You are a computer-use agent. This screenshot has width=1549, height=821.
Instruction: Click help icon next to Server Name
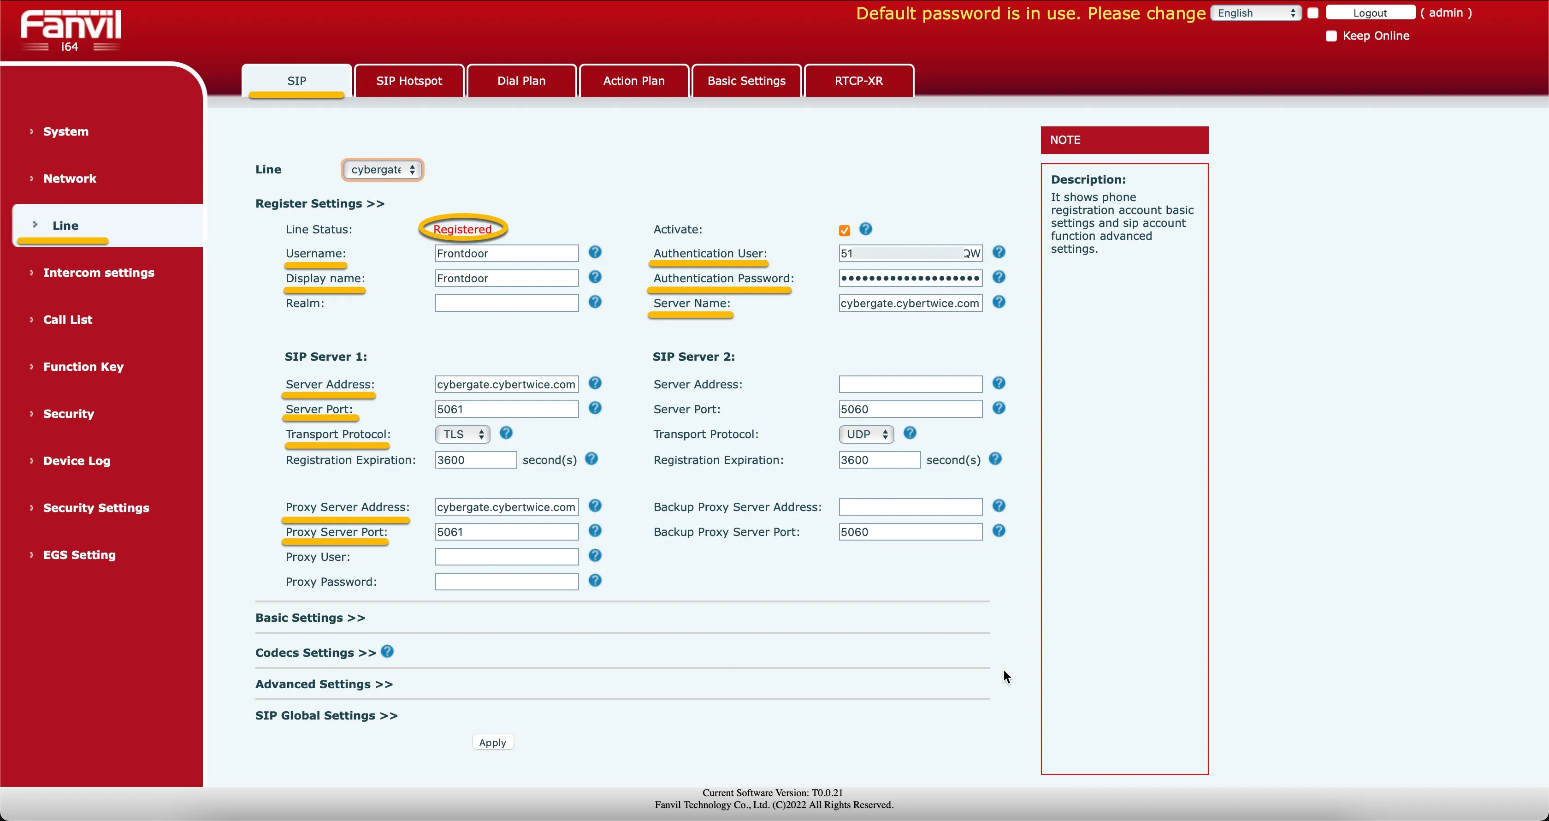998,302
